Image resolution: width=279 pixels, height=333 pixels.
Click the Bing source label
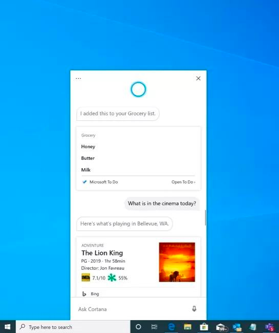point(95,294)
